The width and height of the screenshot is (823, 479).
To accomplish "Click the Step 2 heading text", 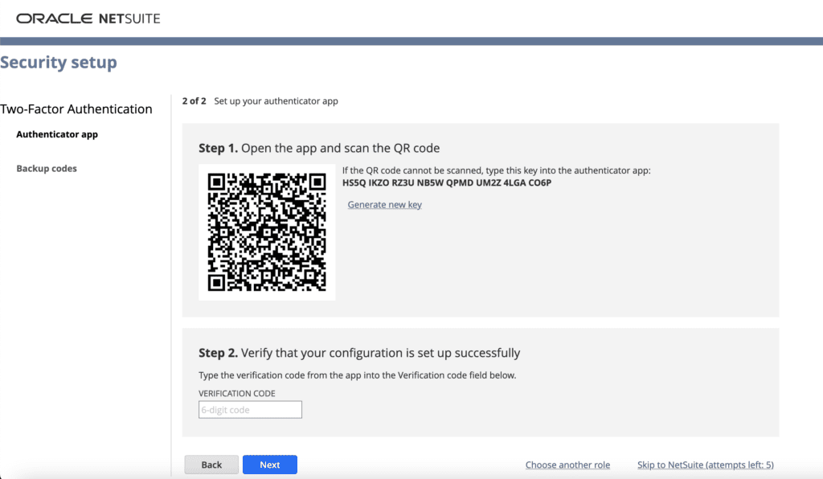I will (x=358, y=352).
